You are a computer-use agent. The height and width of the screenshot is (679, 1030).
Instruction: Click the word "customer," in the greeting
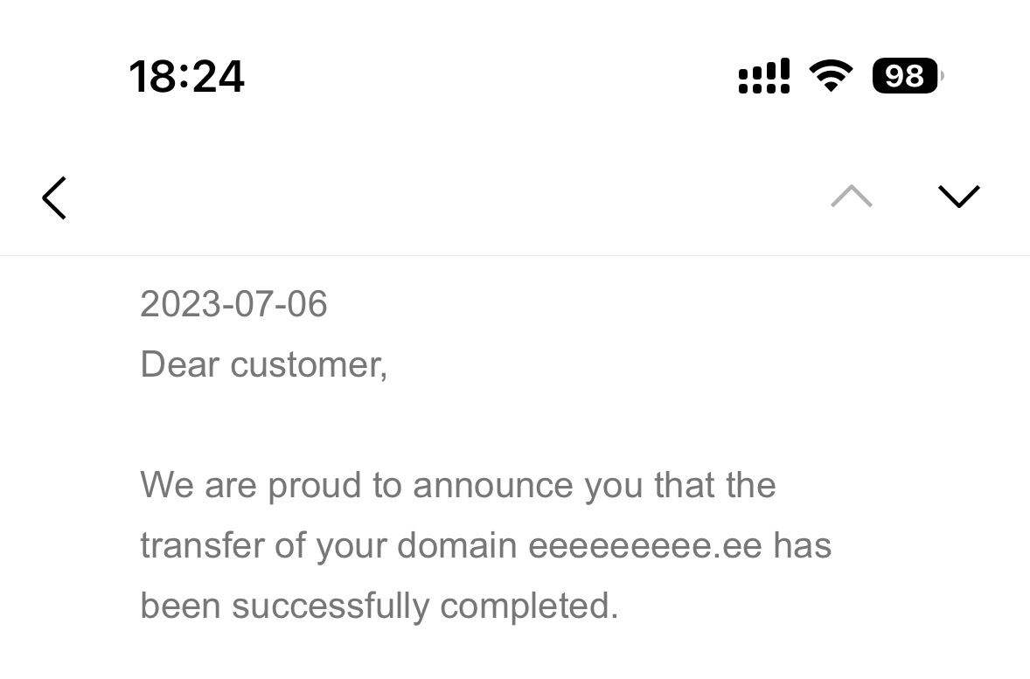[x=309, y=364]
